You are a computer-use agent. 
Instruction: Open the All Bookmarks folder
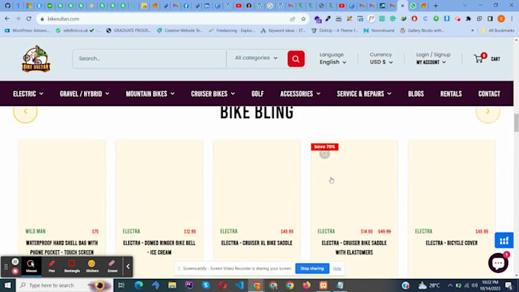click(x=498, y=30)
